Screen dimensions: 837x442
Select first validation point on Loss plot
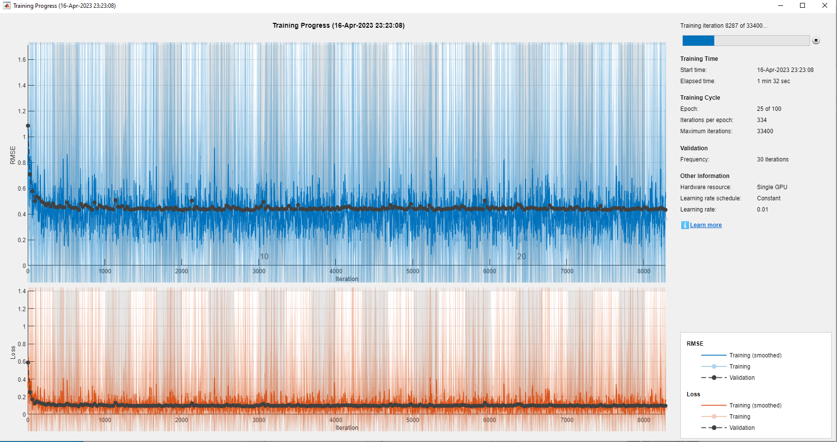28,362
